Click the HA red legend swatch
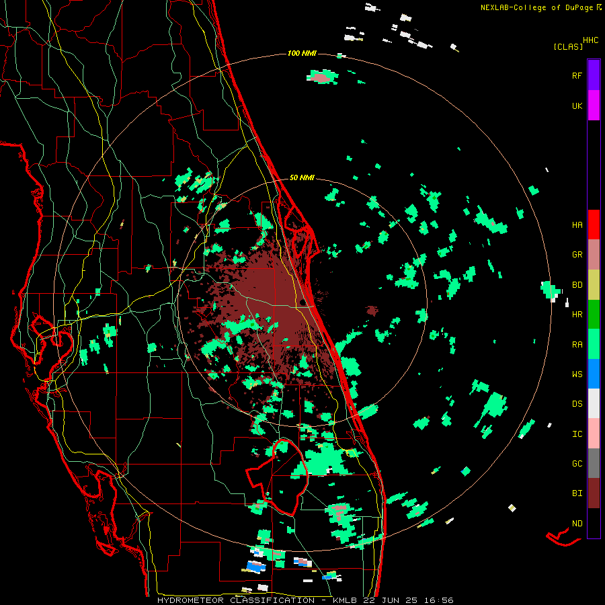The width and height of the screenshot is (605, 605). pos(594,225)
